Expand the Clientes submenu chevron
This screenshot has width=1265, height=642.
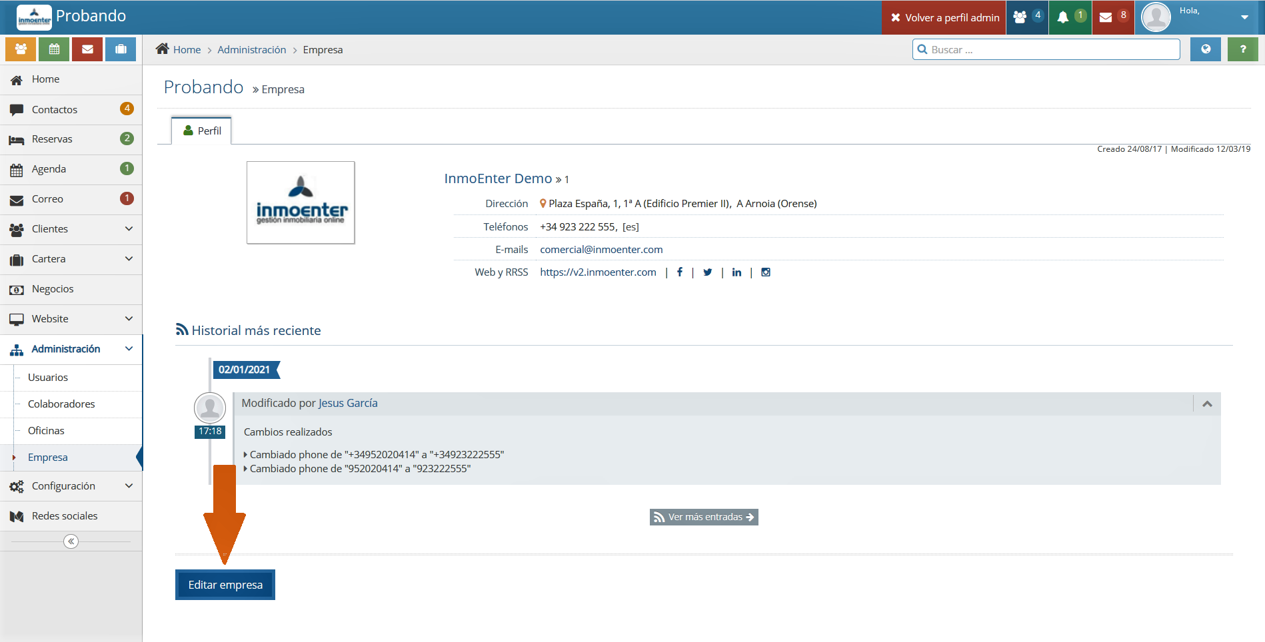(x=129, y=228)
